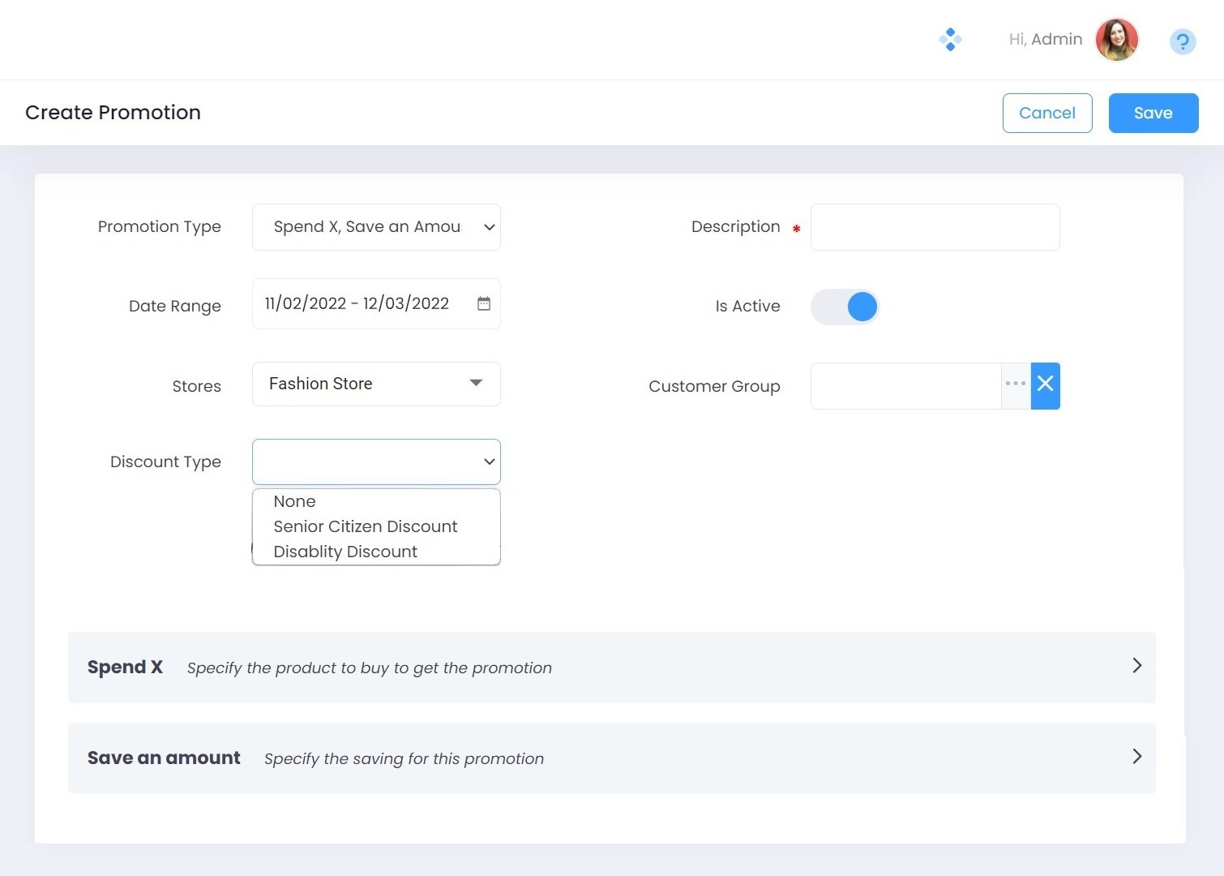
Task: Choose Senior Citizen Discount option
Action: 366,526
